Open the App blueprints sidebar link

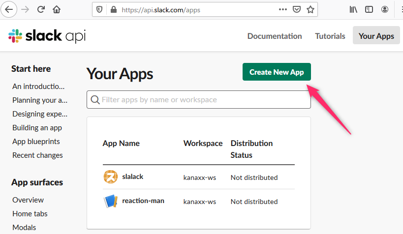point(36,141)
